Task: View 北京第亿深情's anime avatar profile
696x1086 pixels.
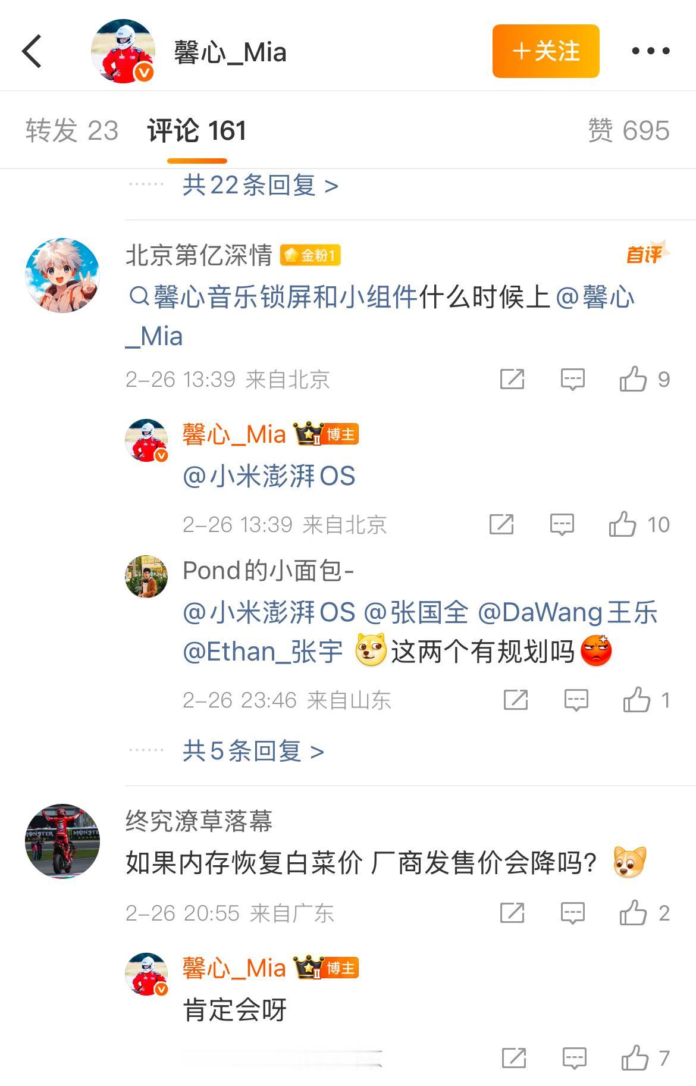Action: (62, 276)
